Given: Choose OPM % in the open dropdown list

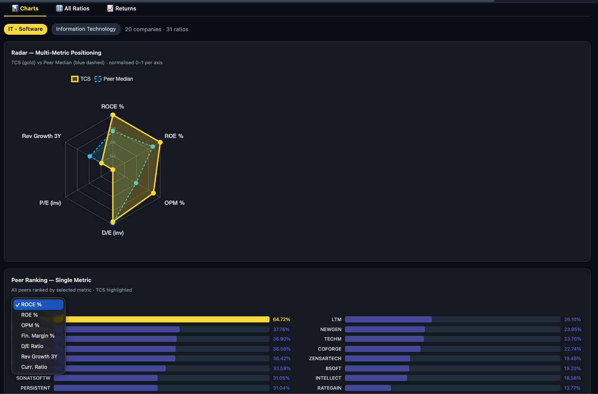Looking at the screenshot, I should (x=30, y=325).
